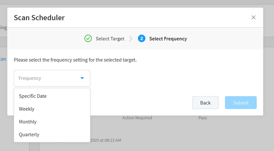Click the Select Frequency step label

[x=168, y=39]
